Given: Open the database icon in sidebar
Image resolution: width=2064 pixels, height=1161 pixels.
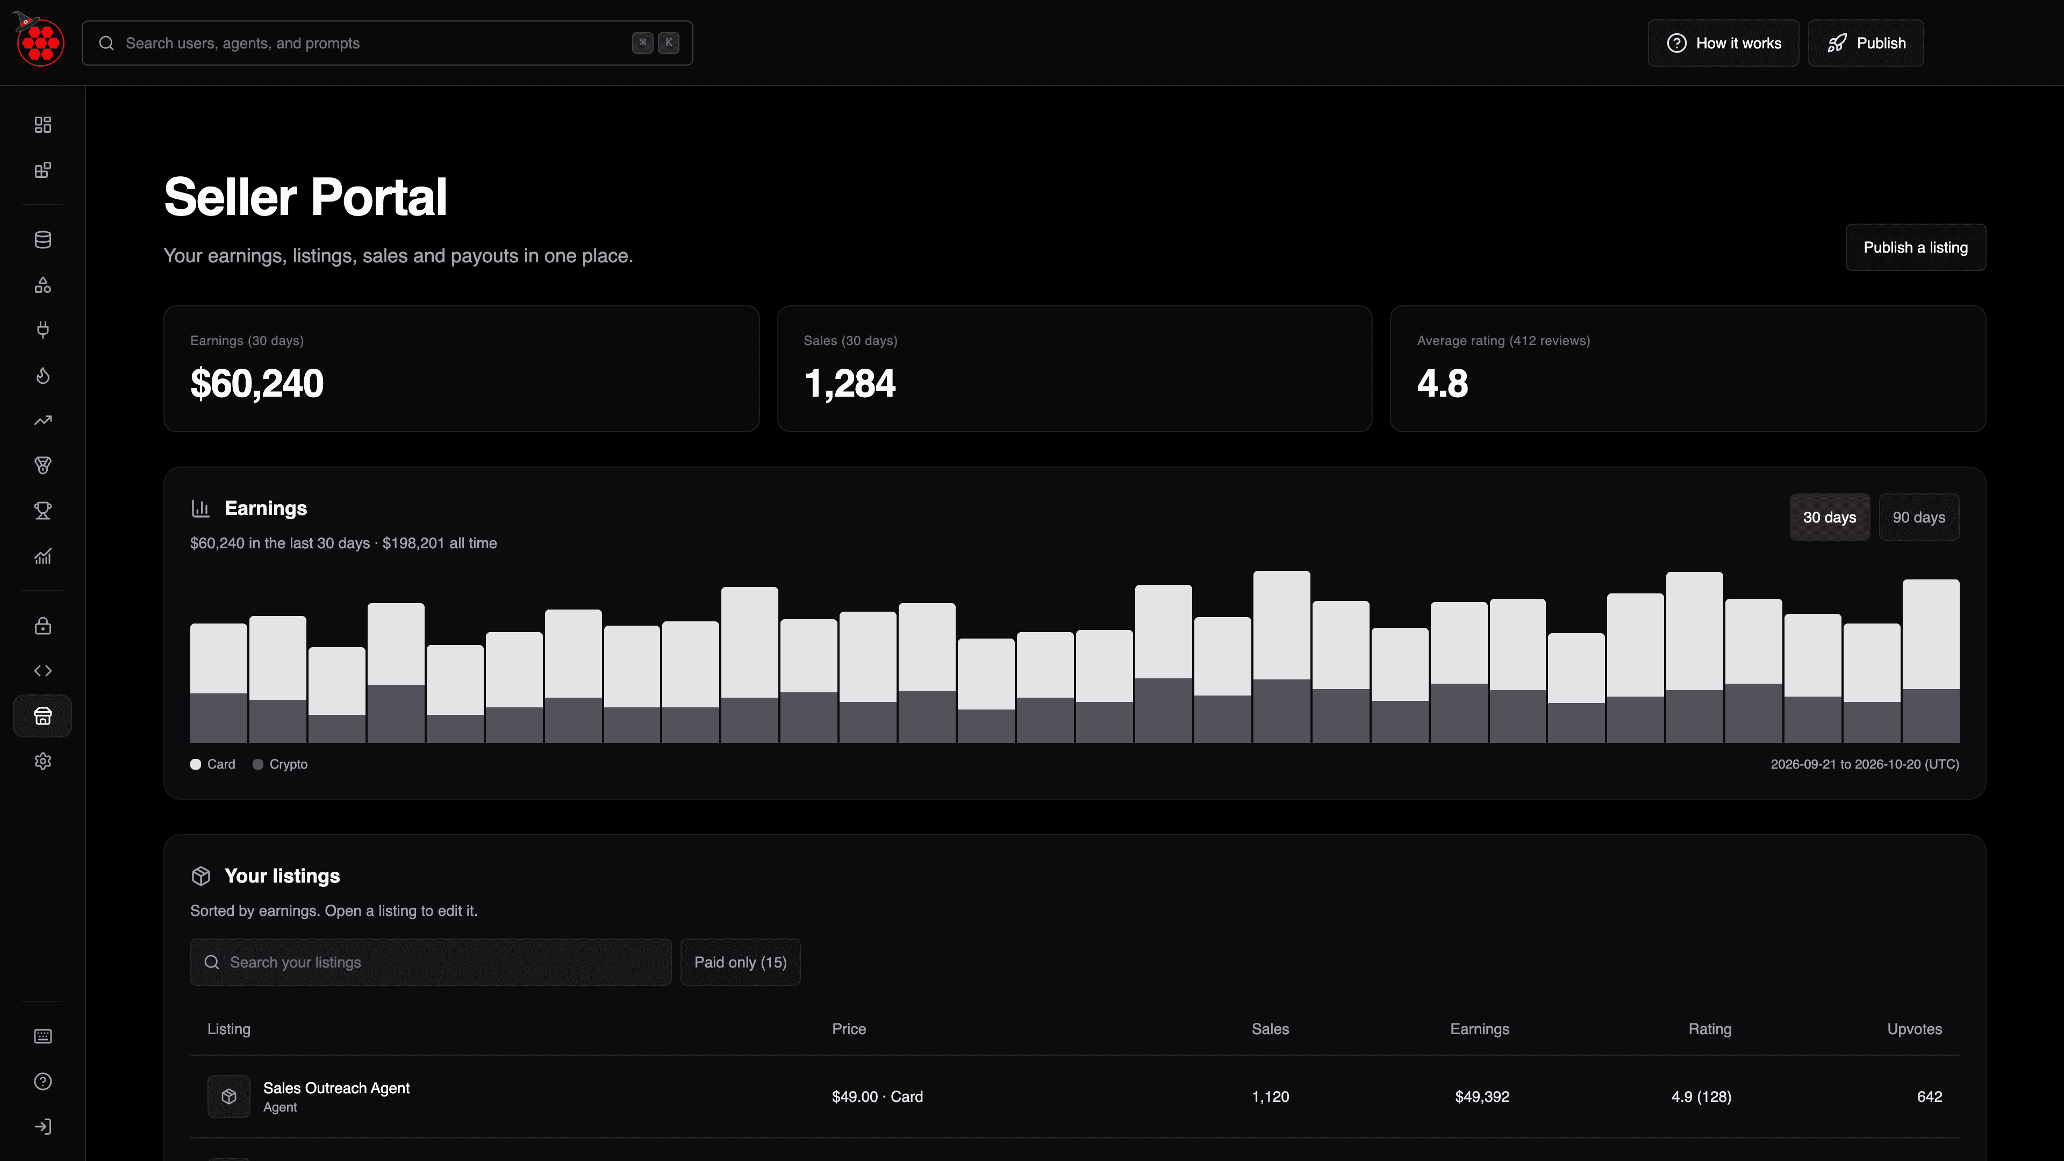Looking at the screenshot, I should (x=42, y=240).
